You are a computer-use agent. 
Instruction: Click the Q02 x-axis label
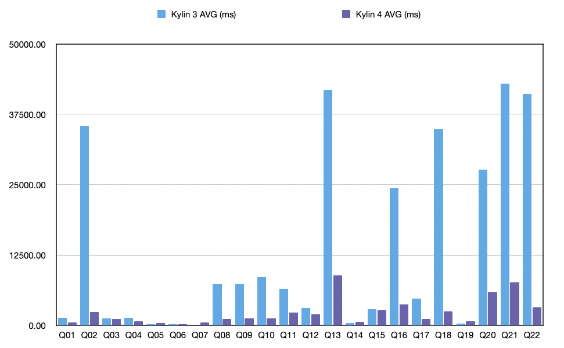point(89,335)
